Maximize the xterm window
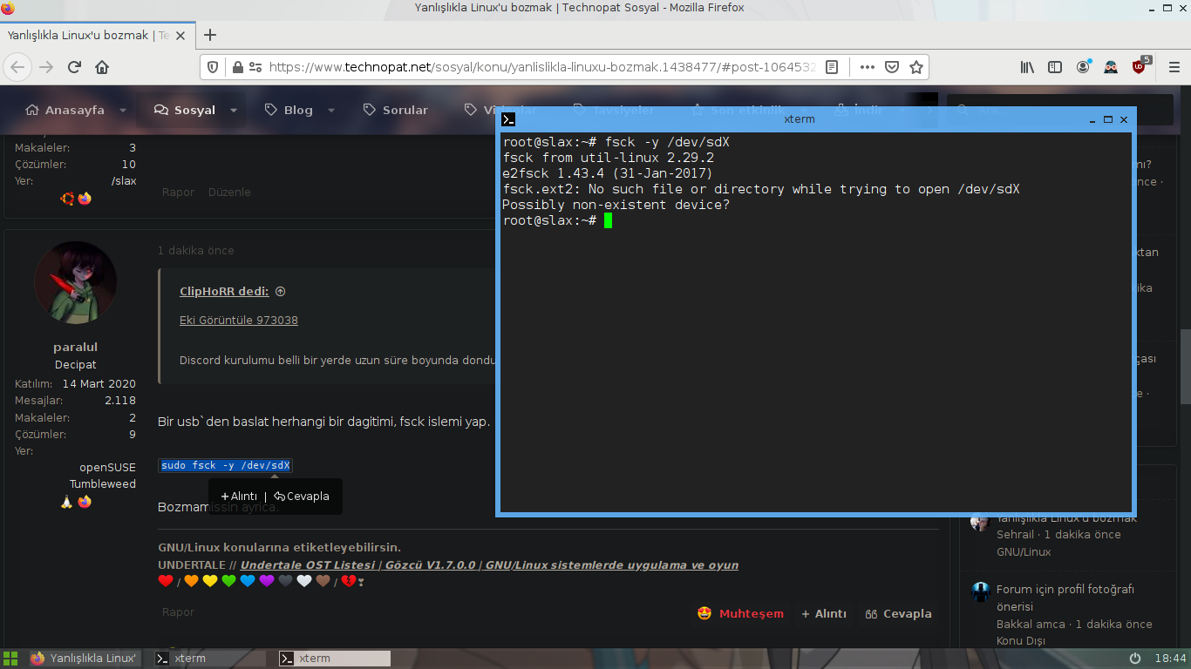1191x669 pixels. 1108,119
